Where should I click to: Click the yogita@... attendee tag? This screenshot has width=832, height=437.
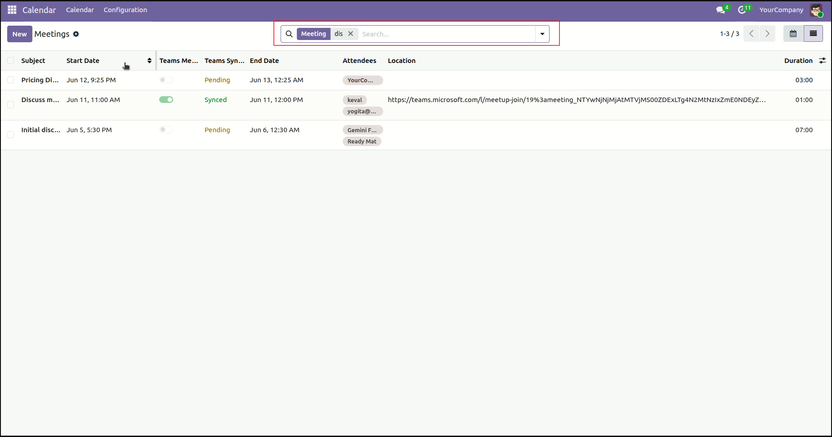[363, 111]
